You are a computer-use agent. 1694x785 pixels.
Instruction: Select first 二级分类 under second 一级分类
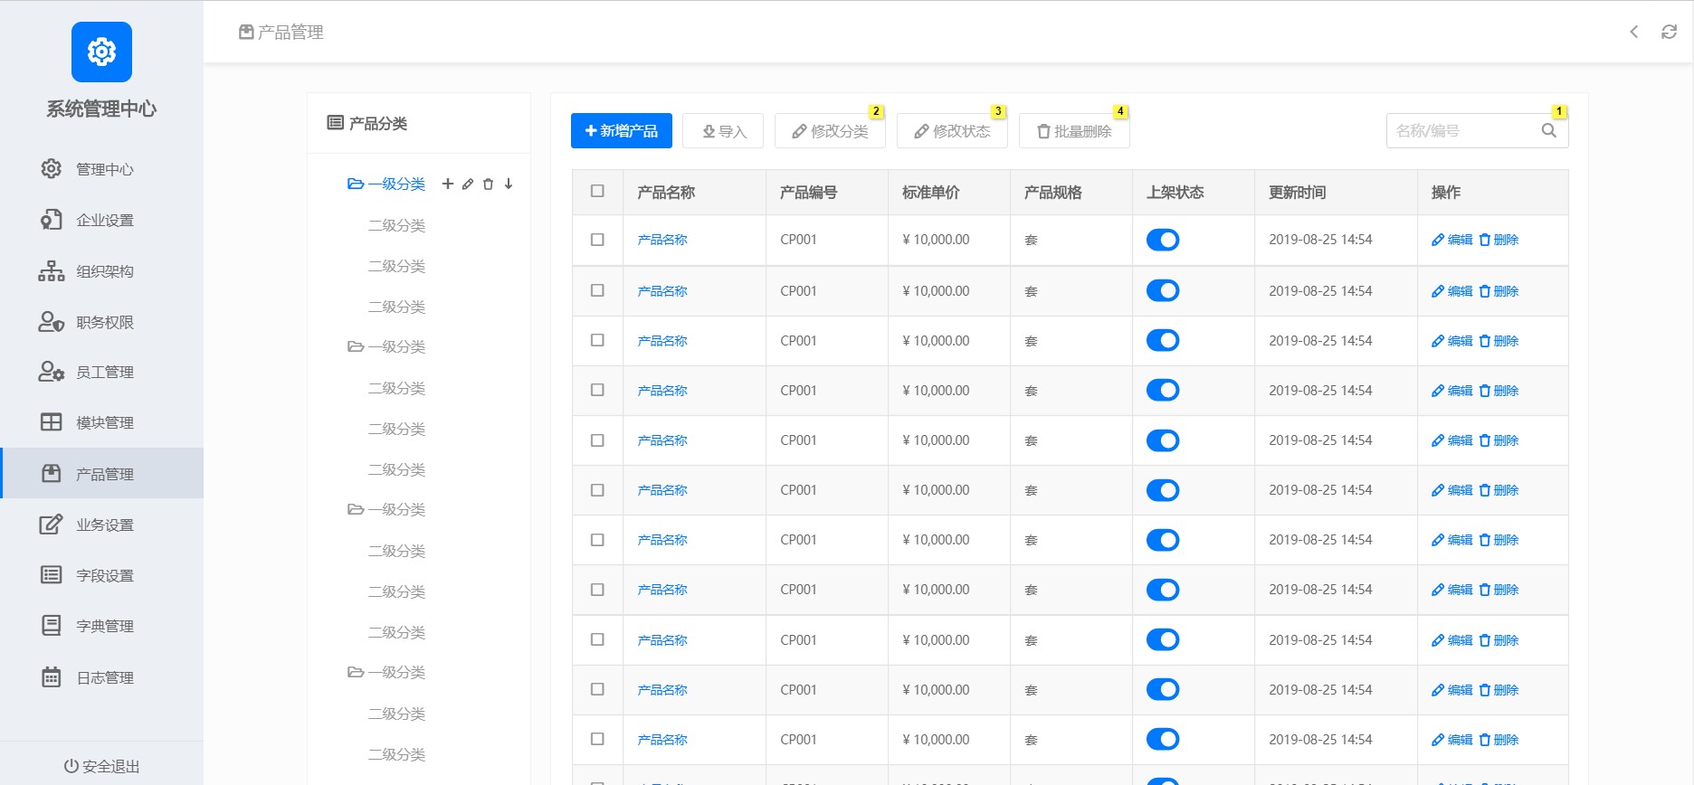point(396,388)
